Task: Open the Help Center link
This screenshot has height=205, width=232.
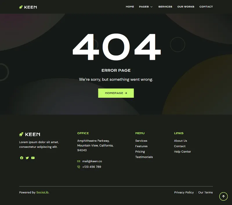Action: coord(182,152)
